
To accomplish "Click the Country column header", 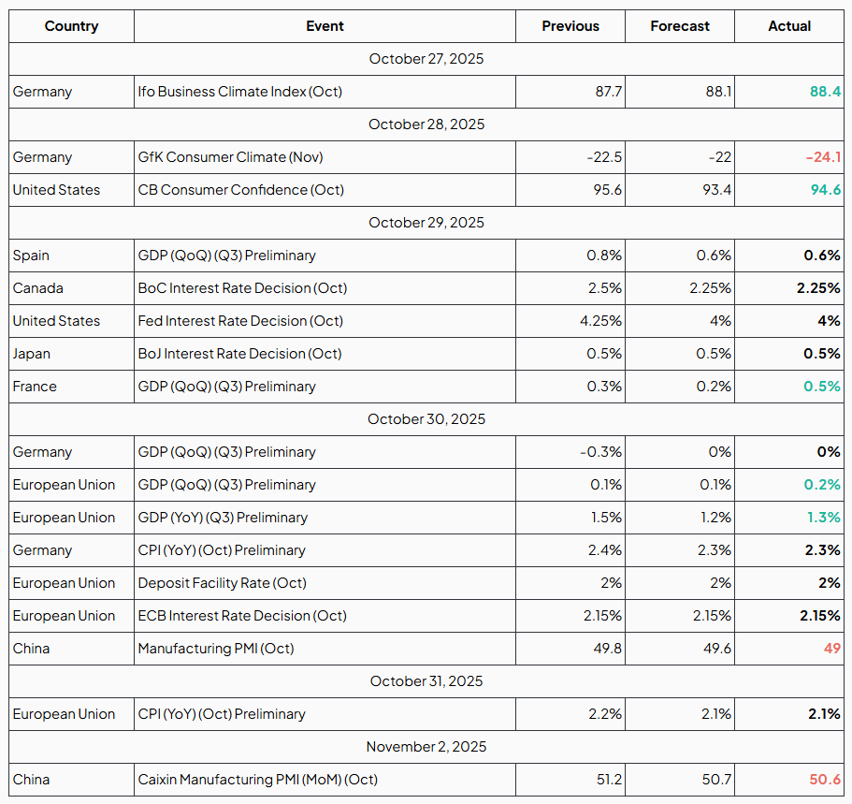I will coord(71,26).
